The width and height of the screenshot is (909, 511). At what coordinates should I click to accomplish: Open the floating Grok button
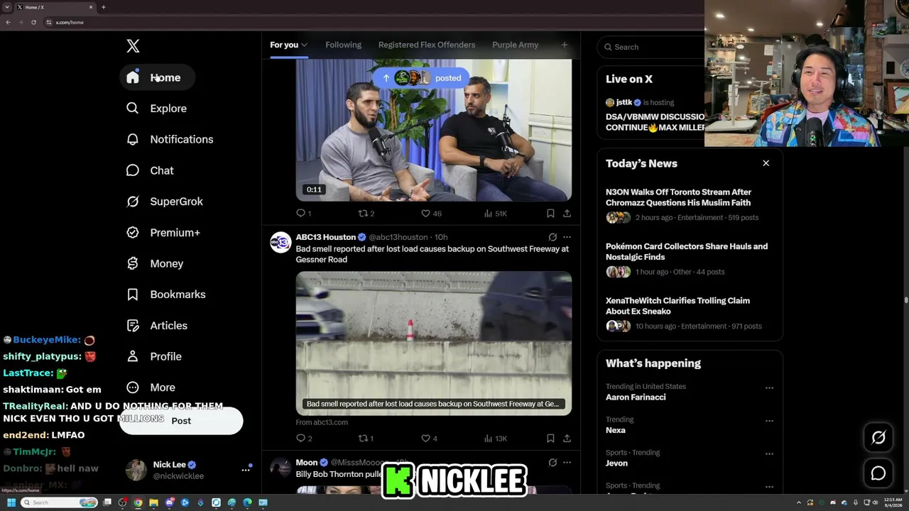click(x=878, y=438)
